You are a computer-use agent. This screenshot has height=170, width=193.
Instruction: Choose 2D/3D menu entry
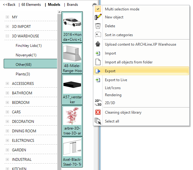[141, 103]
